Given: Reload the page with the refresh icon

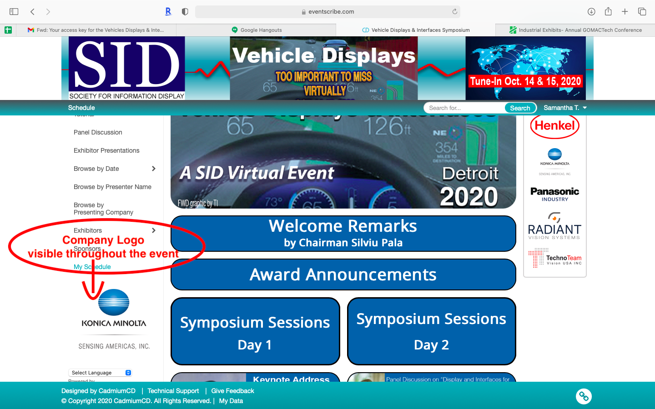Looking at the screenshot, I should point(454,11).
